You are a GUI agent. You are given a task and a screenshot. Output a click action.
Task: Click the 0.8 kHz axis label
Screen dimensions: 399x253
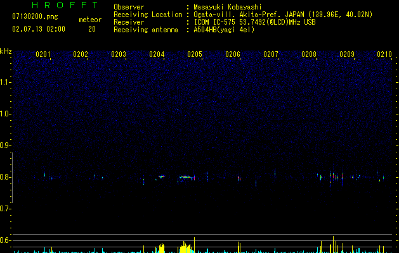tap(5, 177)
